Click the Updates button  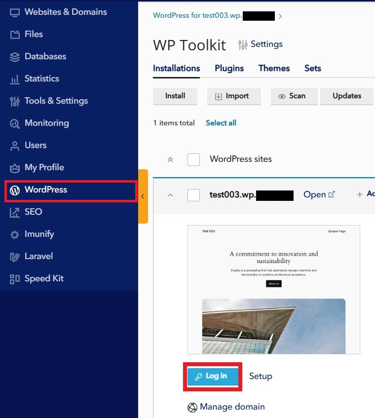347,96
